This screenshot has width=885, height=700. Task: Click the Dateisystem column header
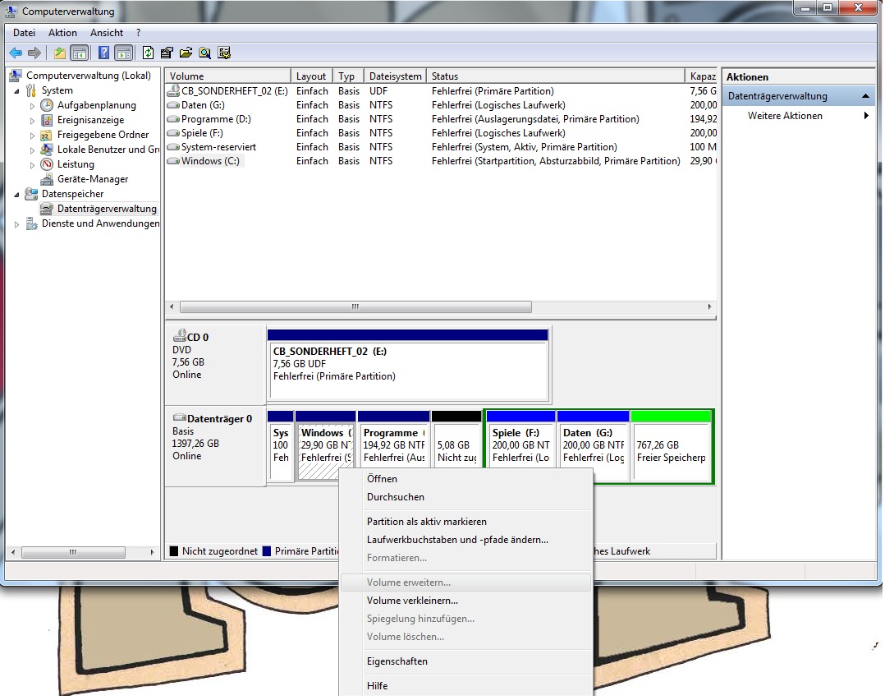click(x=395, y=76)
